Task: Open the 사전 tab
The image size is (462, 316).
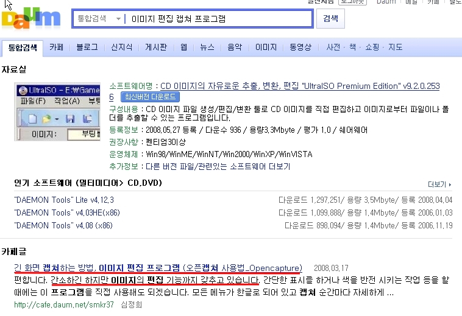Action: [x=333, y=47]
